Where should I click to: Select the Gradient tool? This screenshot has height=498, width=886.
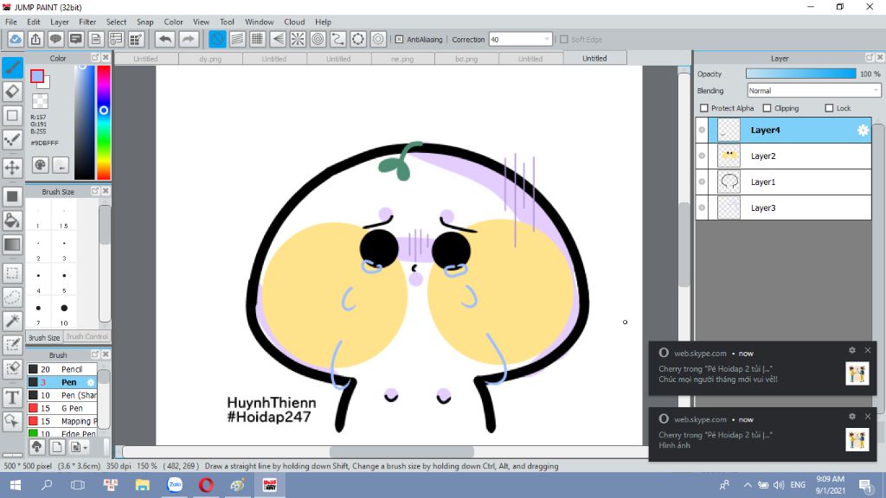click(x=12, y=245)
